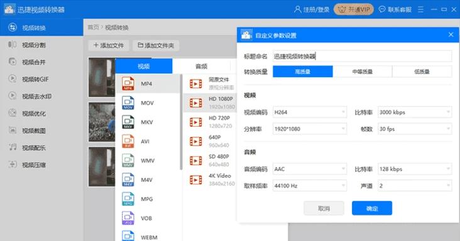Switch to the 视频 format tab
The height and width of the screenshot is (241, 460).
pos(144,66)
